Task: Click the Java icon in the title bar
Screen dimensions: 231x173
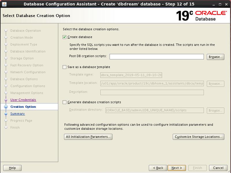Action: click(4, 4)
